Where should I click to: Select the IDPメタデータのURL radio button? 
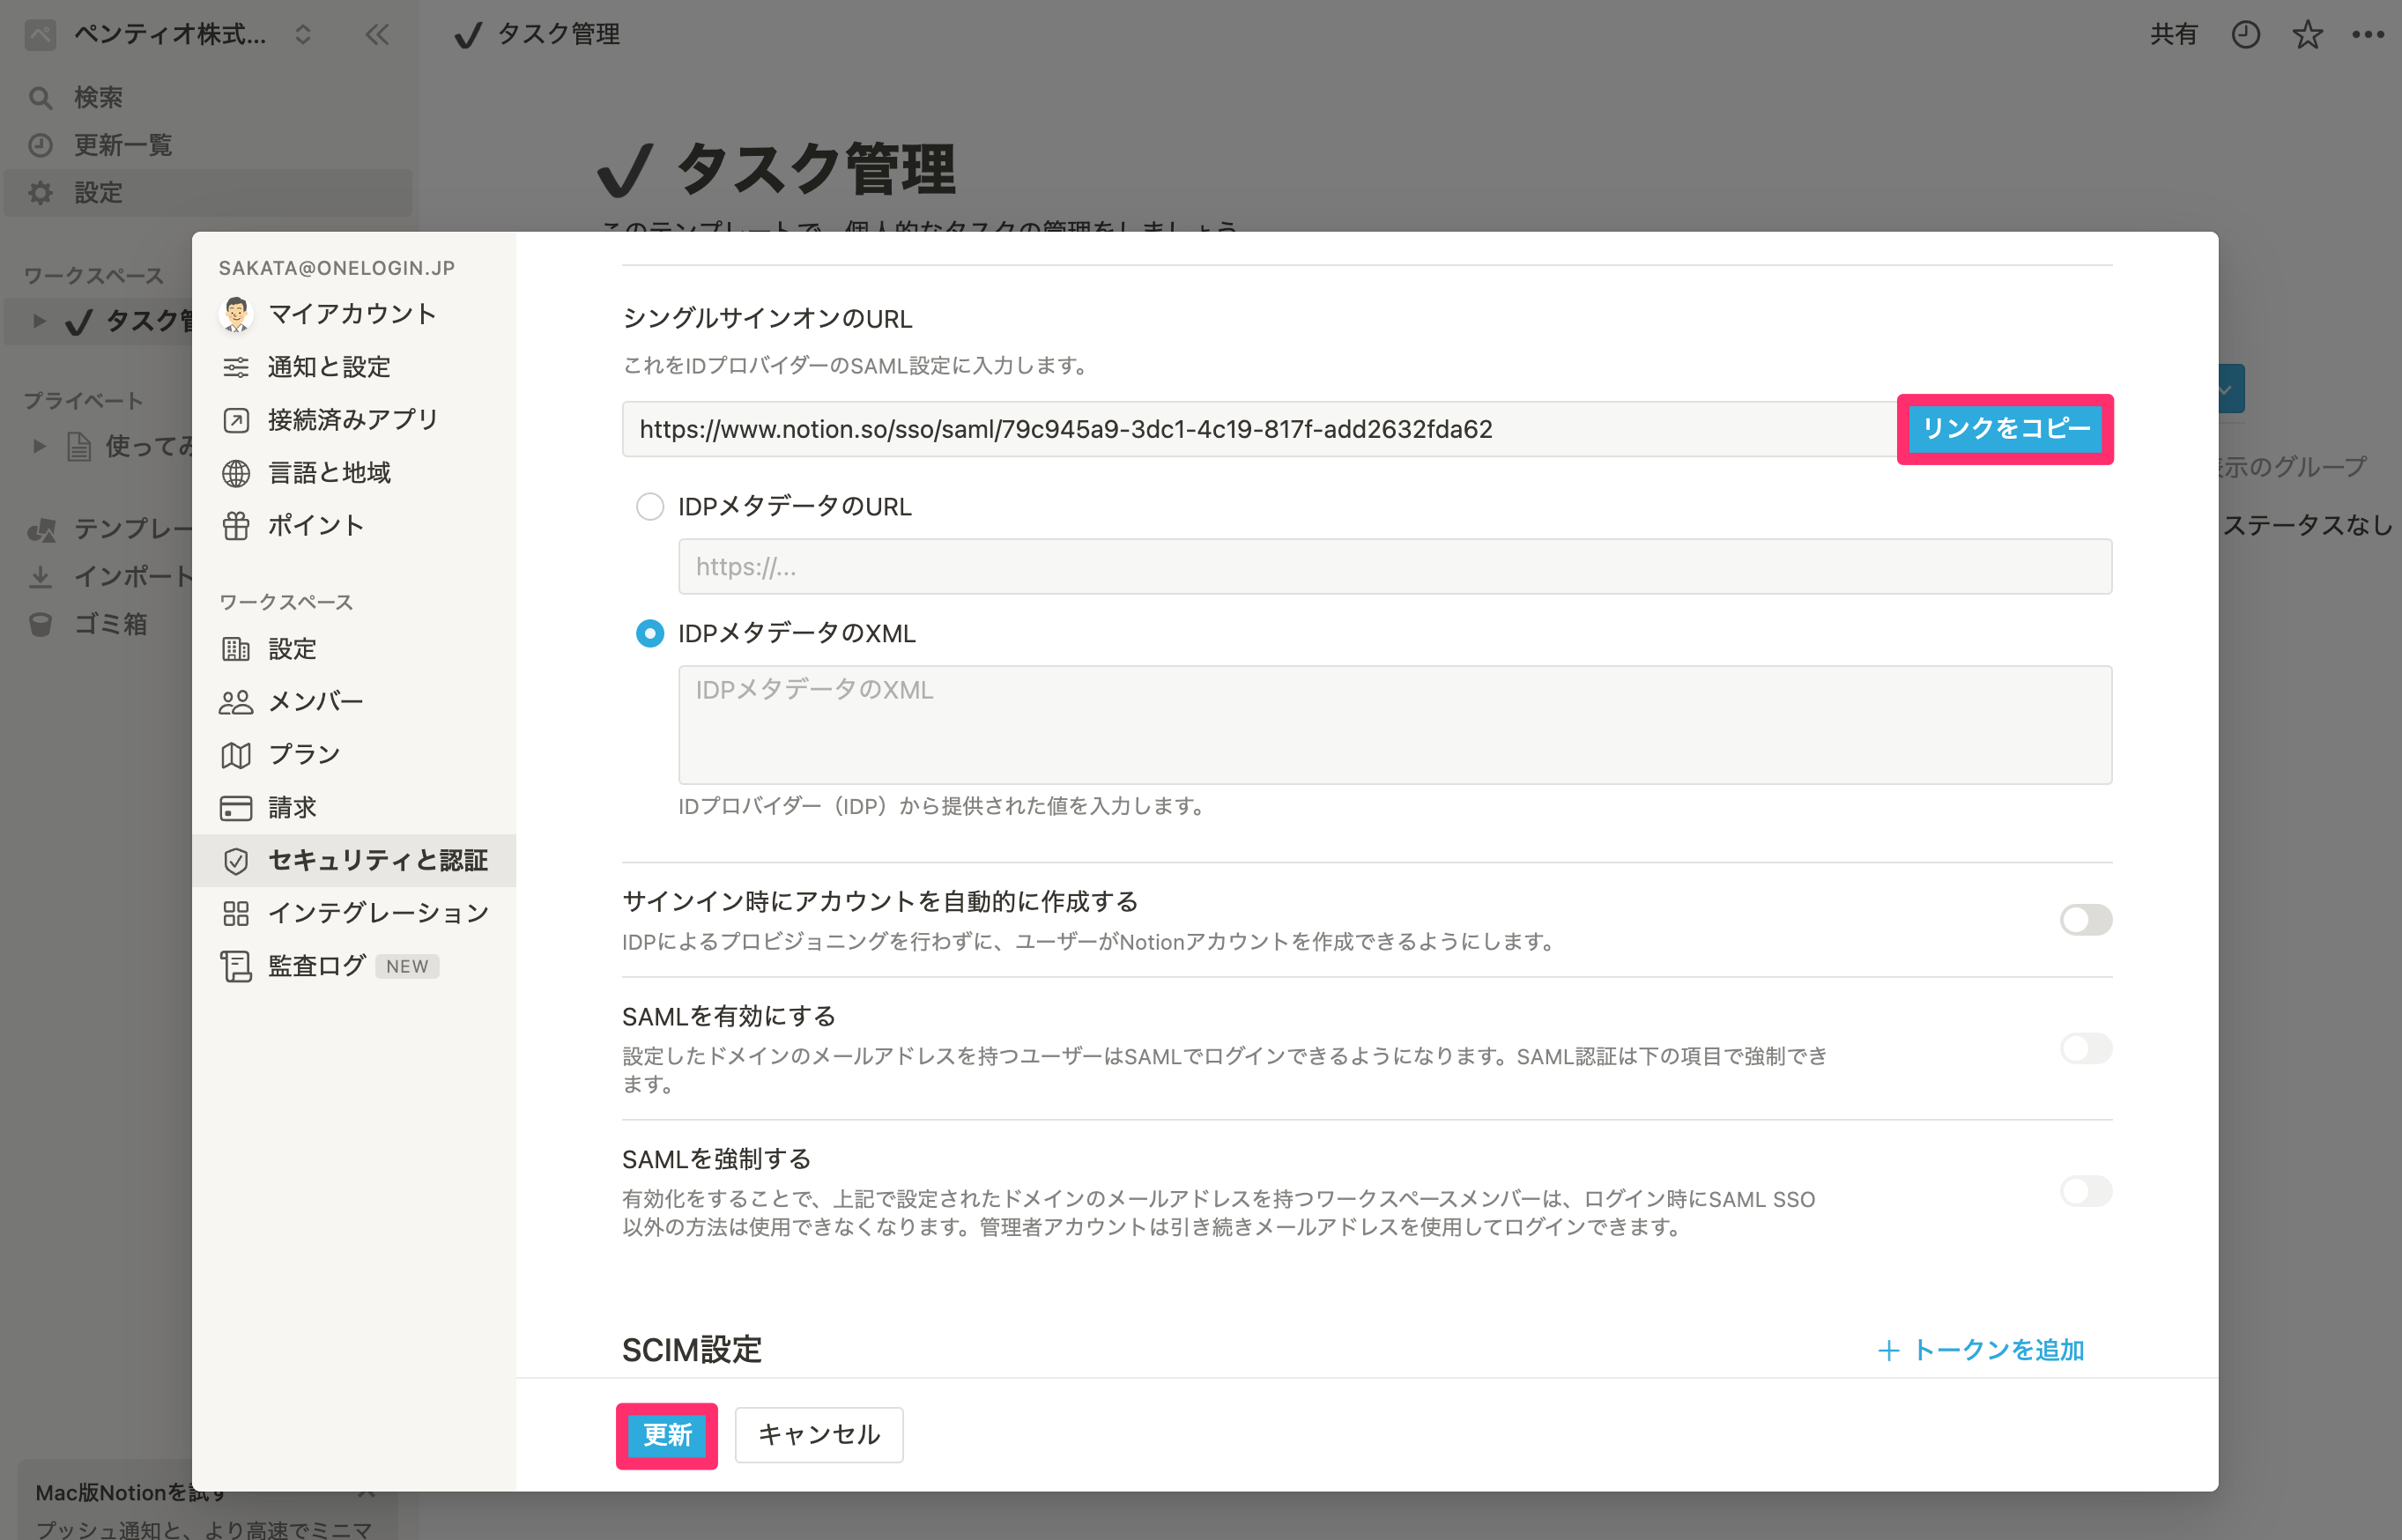coord(650,507)
